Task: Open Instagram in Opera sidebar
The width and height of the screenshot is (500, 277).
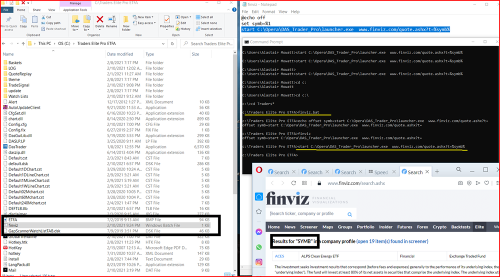Action: pyautogui.click(x=259, y=262)
